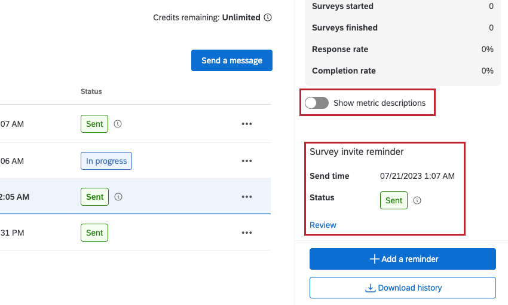The width and height of the screenshot is (508, 305).
Task: Click the plus icon on Add a reminder
Action: [375, 259]
